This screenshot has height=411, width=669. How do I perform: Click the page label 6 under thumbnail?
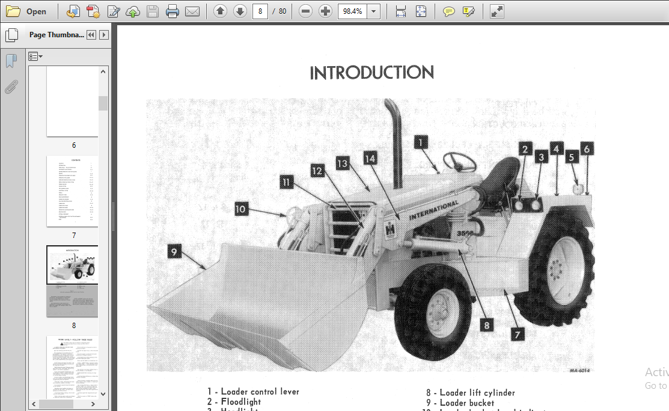pyautogui.click(x=74, y=145)
